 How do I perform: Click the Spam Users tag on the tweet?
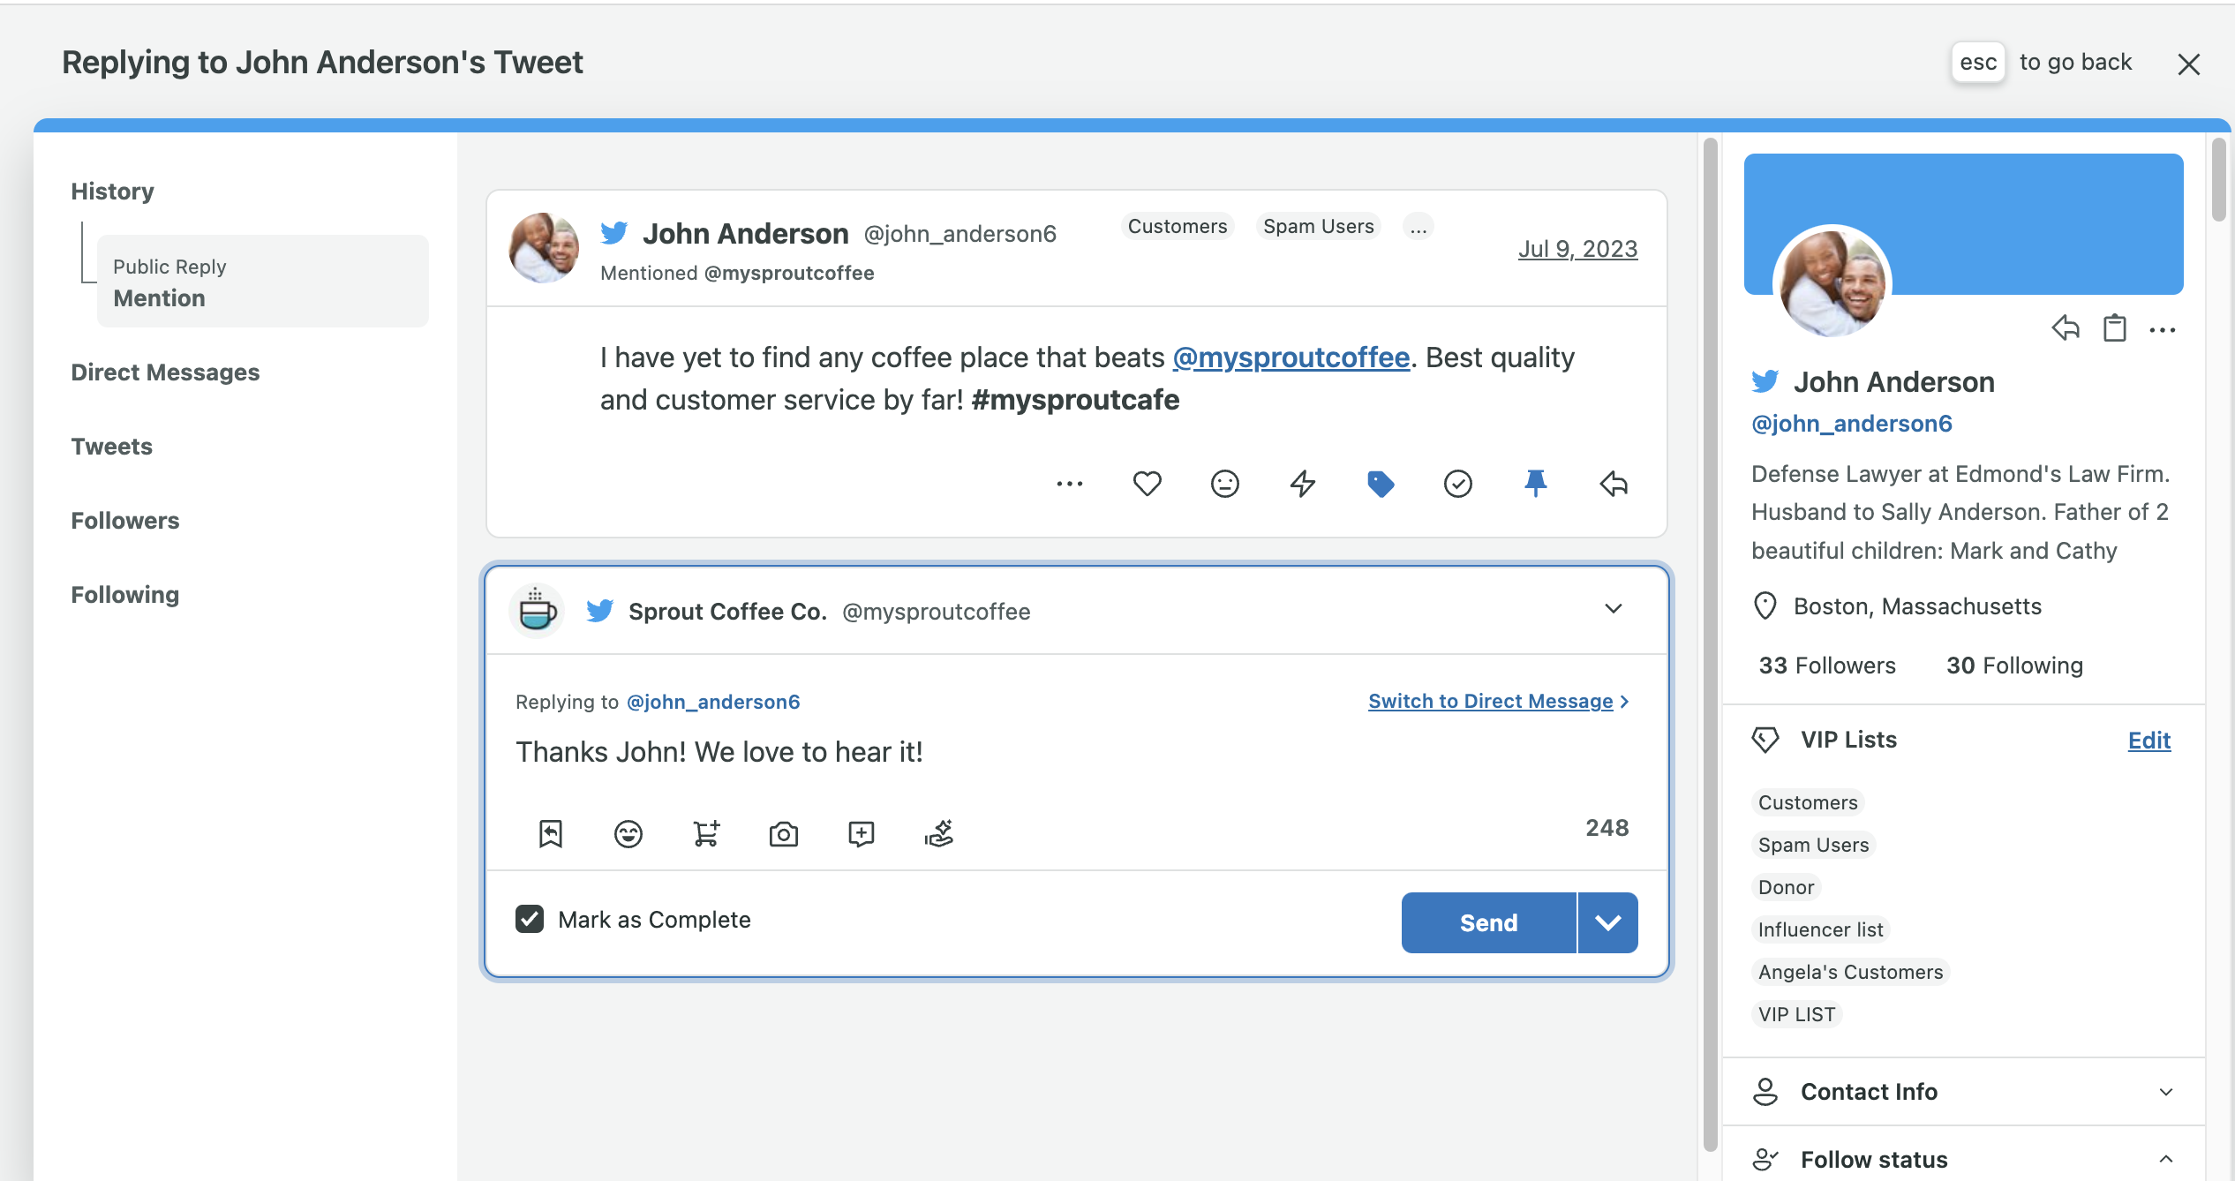pyautogui.click(x=1319, y=227)
